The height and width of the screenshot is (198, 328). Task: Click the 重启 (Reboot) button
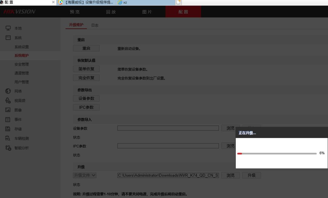(x=86, y=48)
